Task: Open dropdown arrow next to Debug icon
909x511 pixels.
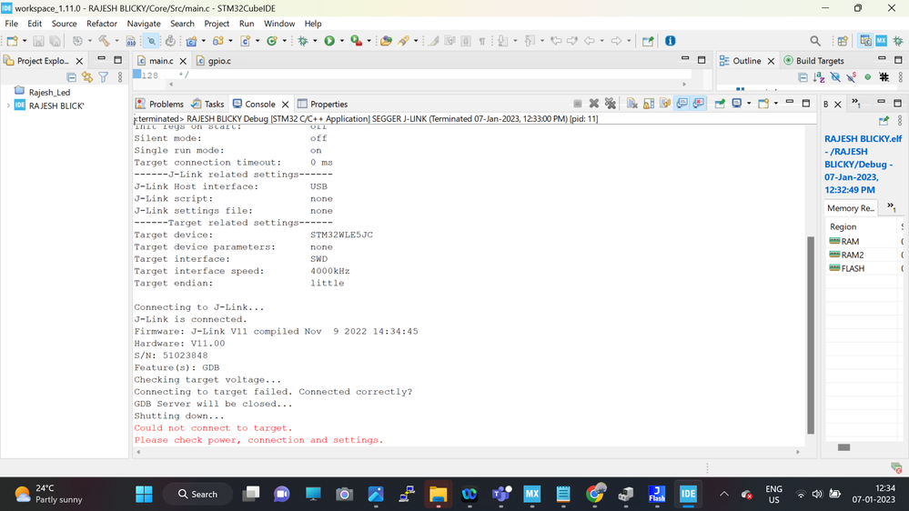Action: (315, 41)
